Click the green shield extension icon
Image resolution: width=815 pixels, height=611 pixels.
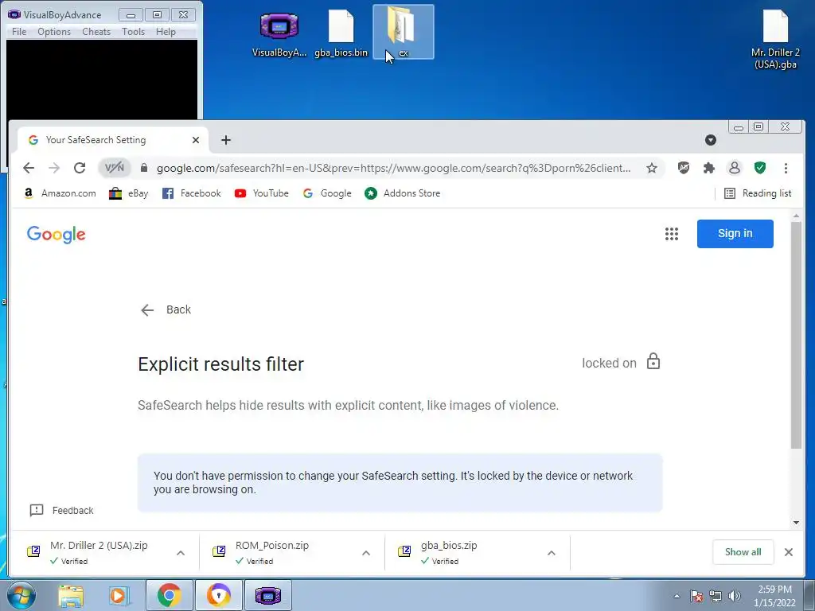(760, 168)
